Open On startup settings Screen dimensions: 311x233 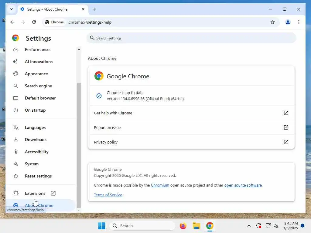click(35, 110)
